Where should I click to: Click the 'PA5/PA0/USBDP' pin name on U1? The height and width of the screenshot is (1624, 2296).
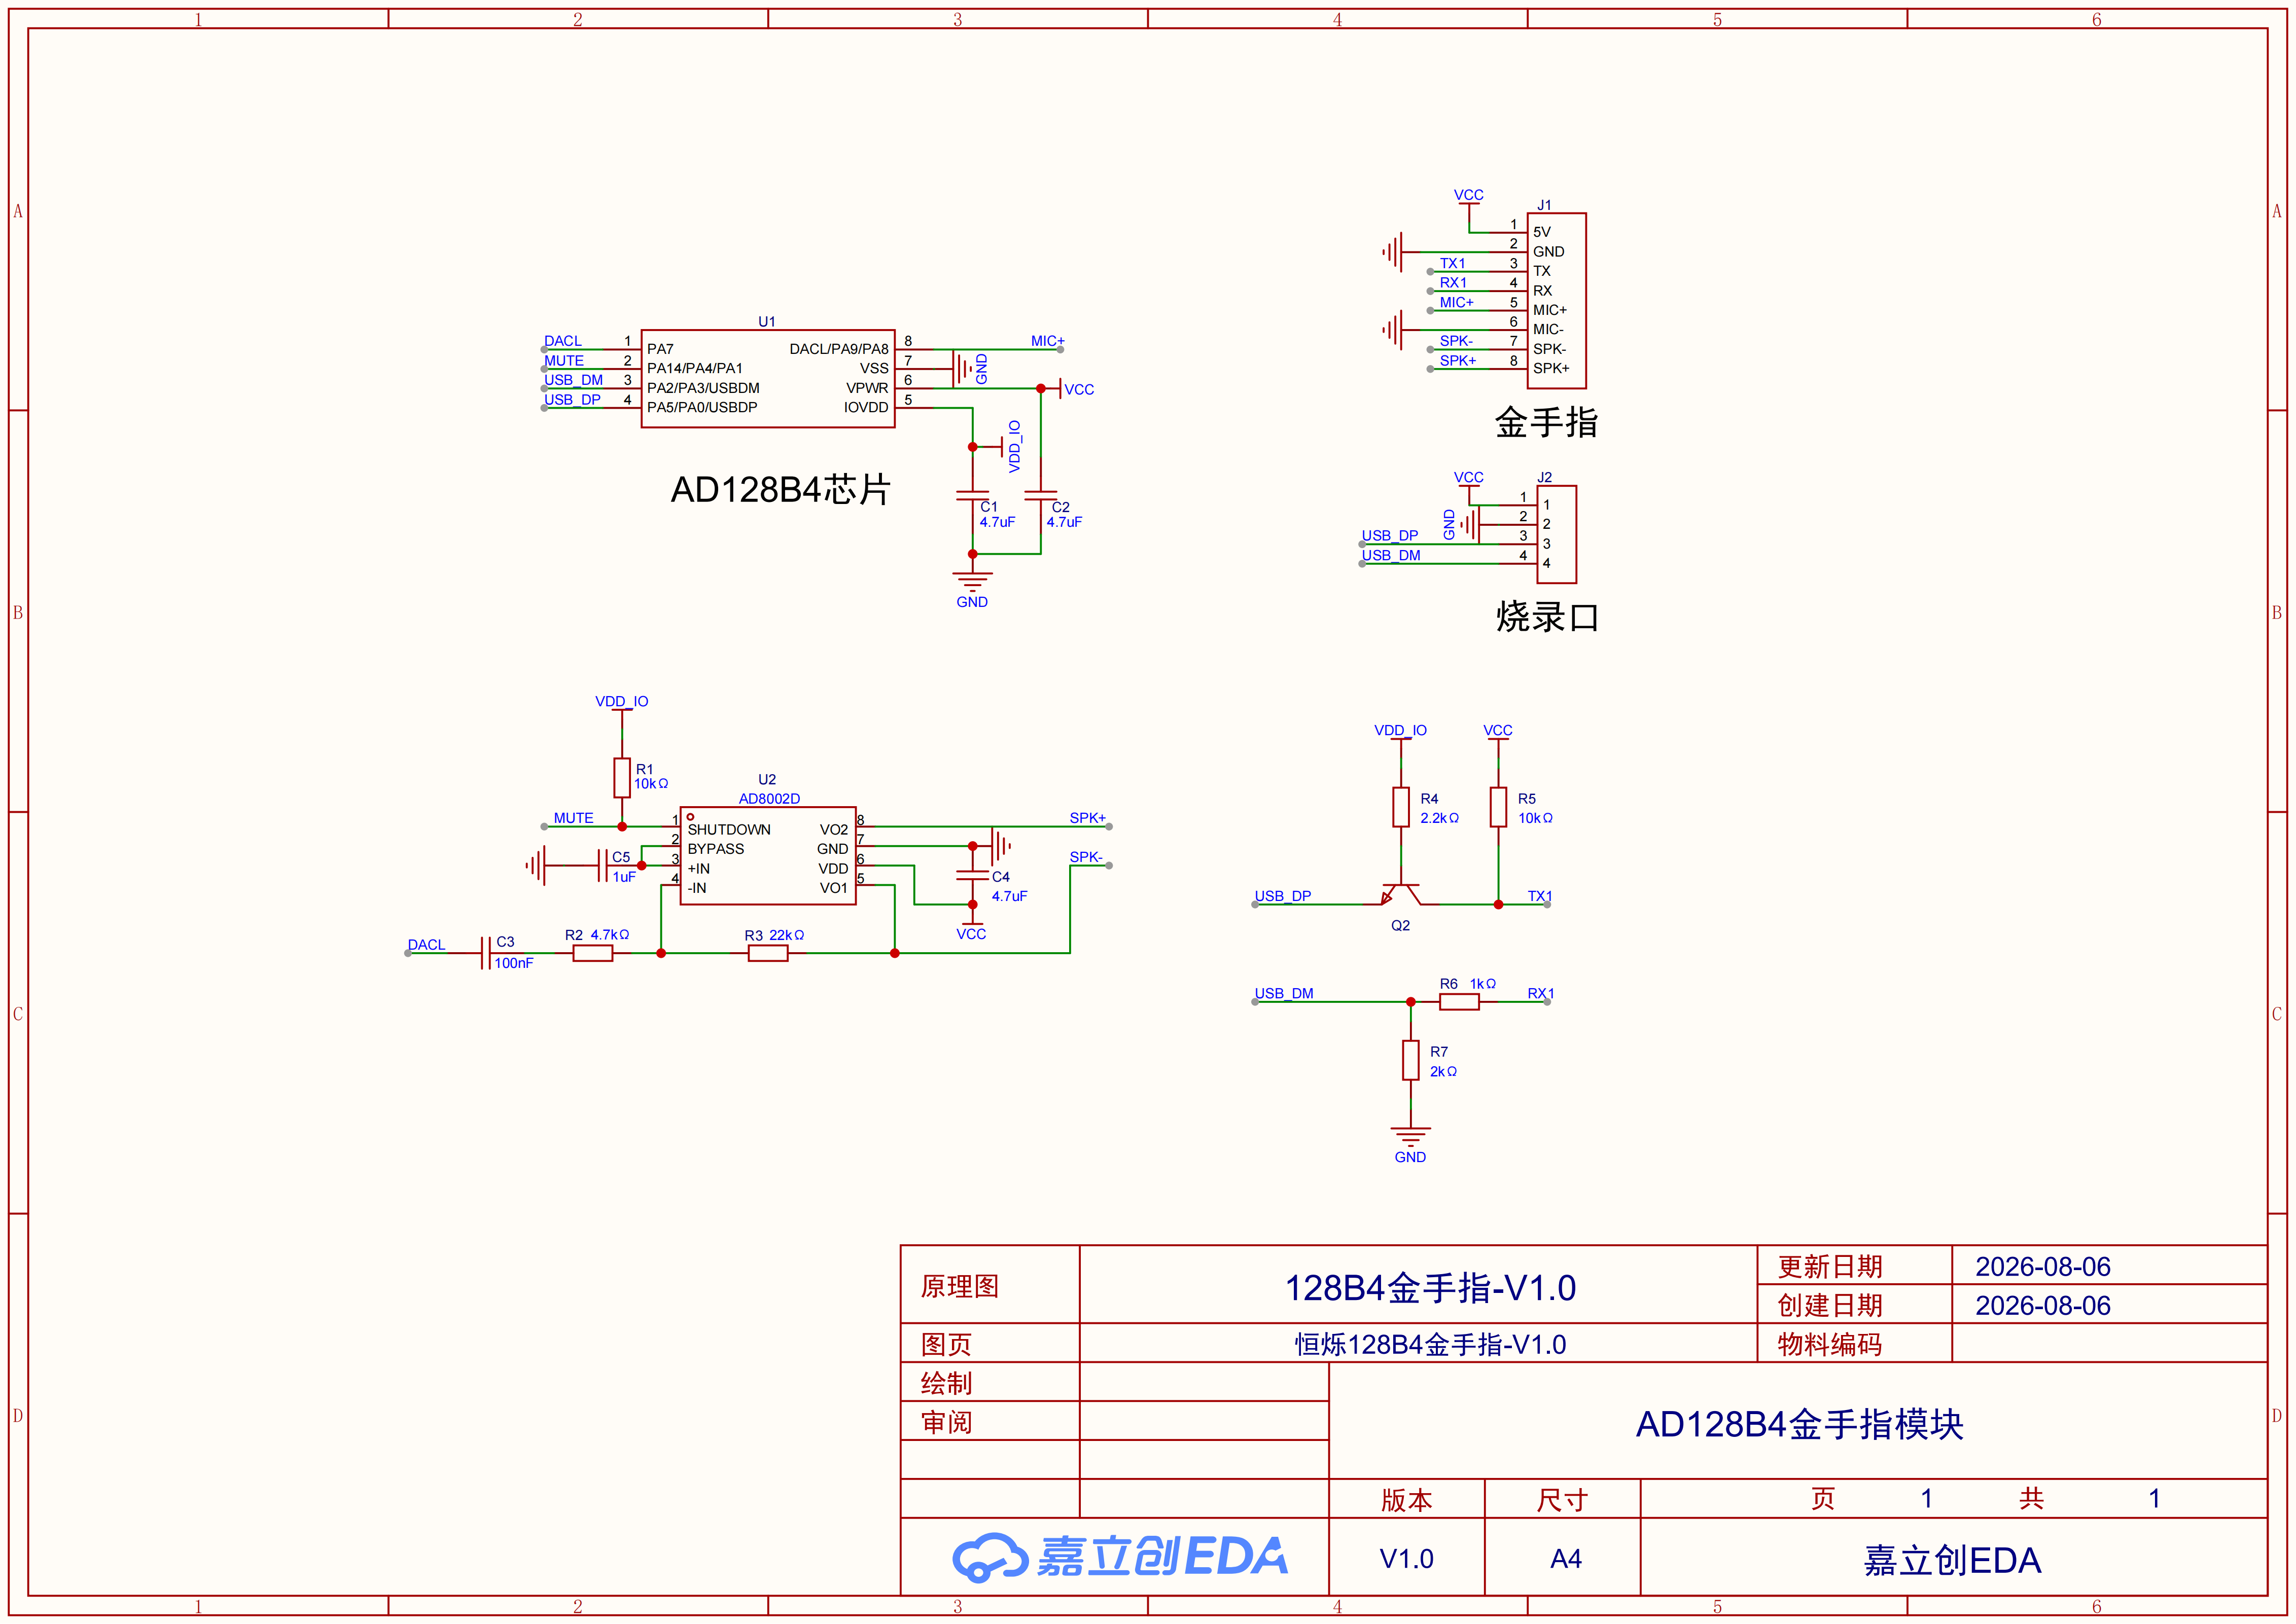[x=702, y=407]
